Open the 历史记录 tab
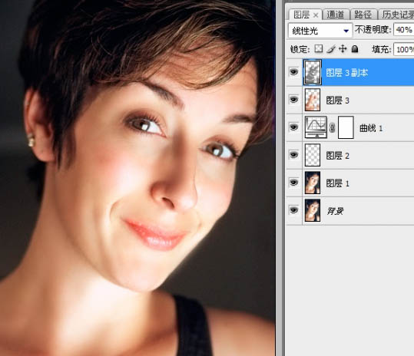The image size is (414, 356). click(x=397, y=15)
